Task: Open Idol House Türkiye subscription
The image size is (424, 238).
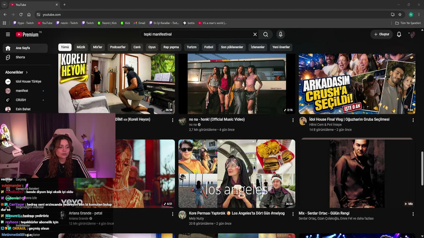Action: pos(25,82)
